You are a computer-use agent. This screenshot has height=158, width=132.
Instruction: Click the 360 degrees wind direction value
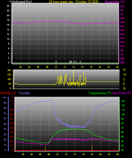click(9, 70)
